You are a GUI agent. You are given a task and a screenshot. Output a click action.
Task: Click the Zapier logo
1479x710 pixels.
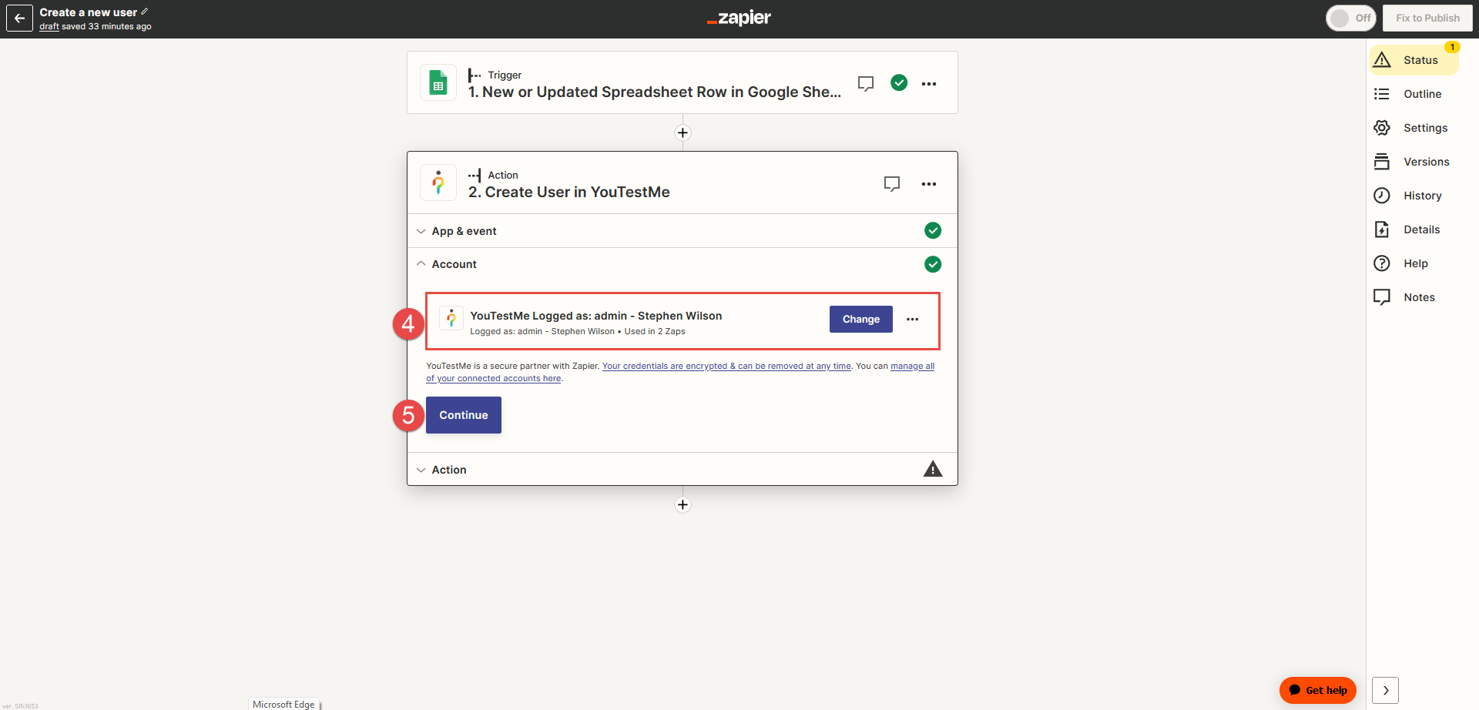739,18
